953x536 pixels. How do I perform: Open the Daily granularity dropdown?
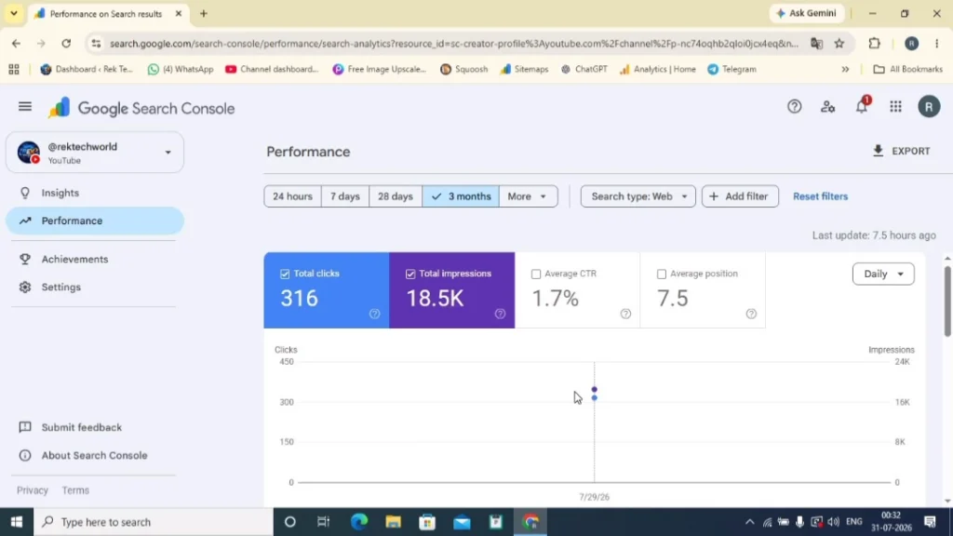883,275
